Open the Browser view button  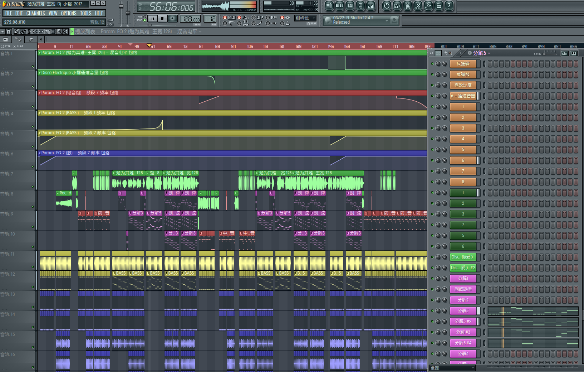pyautogui.click(x=360, y=6)
